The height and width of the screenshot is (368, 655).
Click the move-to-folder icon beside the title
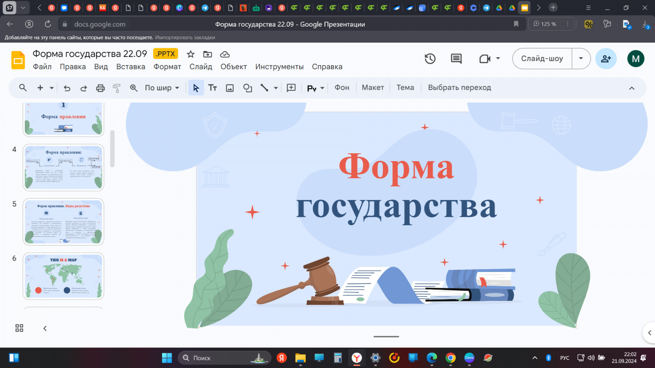[208, 54]
